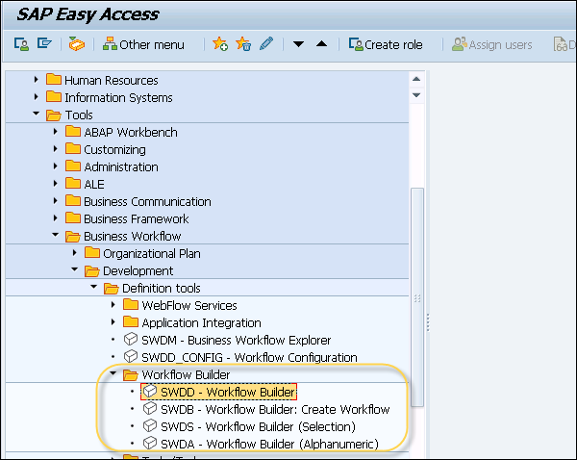Click the Customizing folder icon
The height and width of the screenshot is (460, 577).
point(73,148)
